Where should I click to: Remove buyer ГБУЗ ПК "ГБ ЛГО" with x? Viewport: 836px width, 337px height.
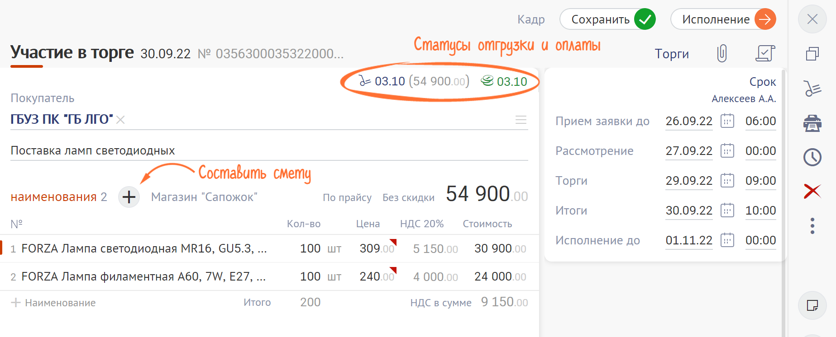120,120
